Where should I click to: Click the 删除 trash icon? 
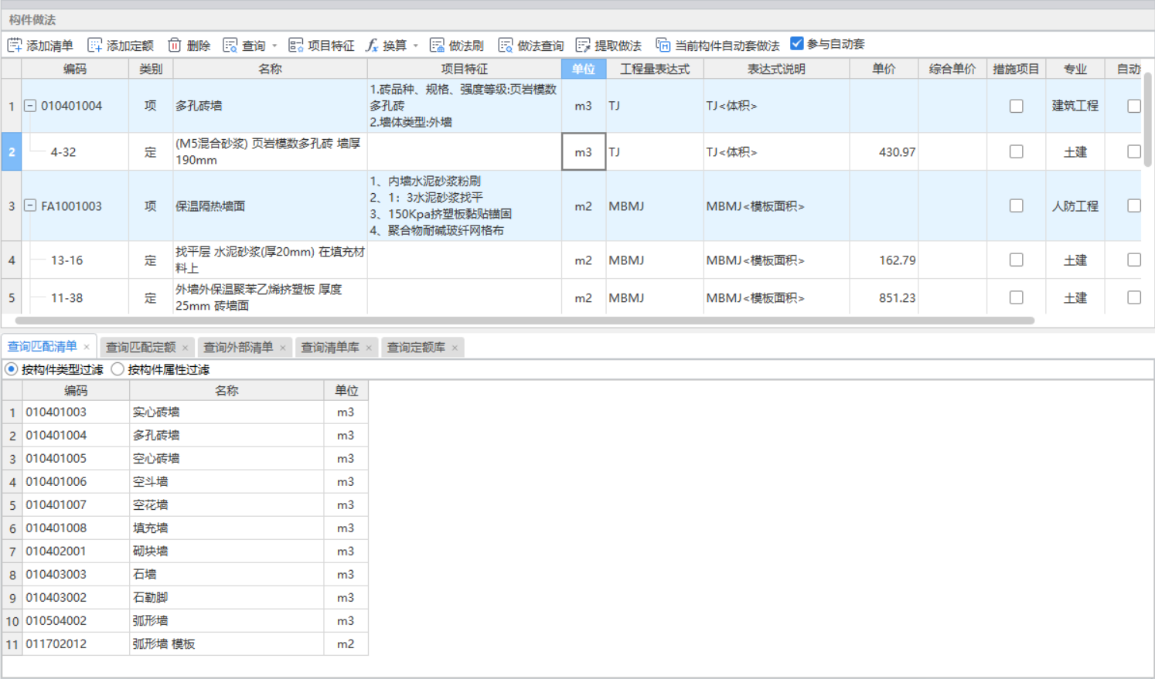[x=175, y=46]
